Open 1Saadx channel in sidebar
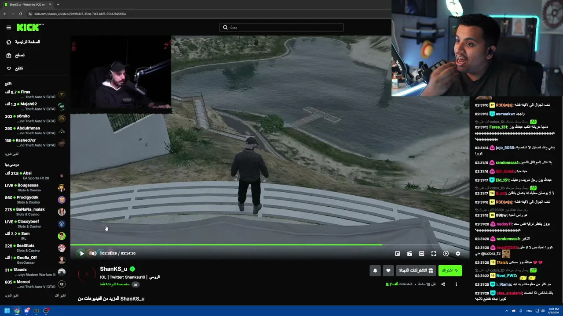The image size is (563, 316). click(35, 272)
